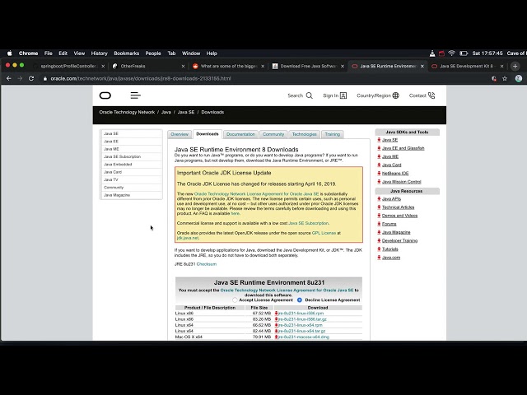This screenshot has width=527, height=395.
Task: Bookmark page with star icon
Action: (505, 79)
